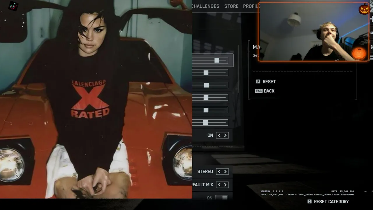Click left arrow next to ON setting
Screen dimensions: 373x210
(219, 135)
